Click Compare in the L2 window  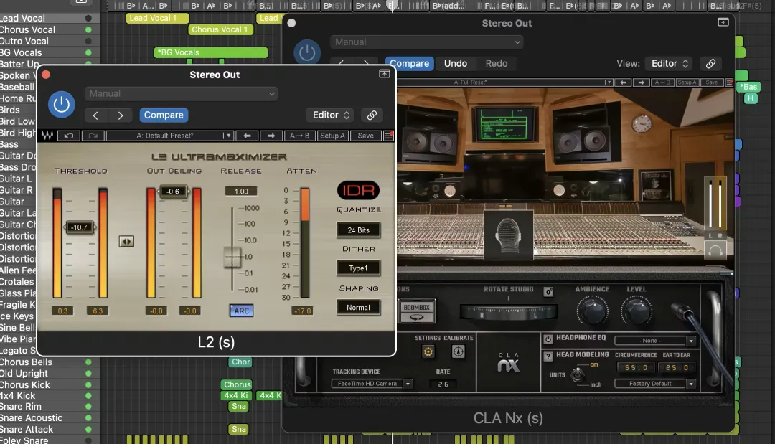coord(164,115)
